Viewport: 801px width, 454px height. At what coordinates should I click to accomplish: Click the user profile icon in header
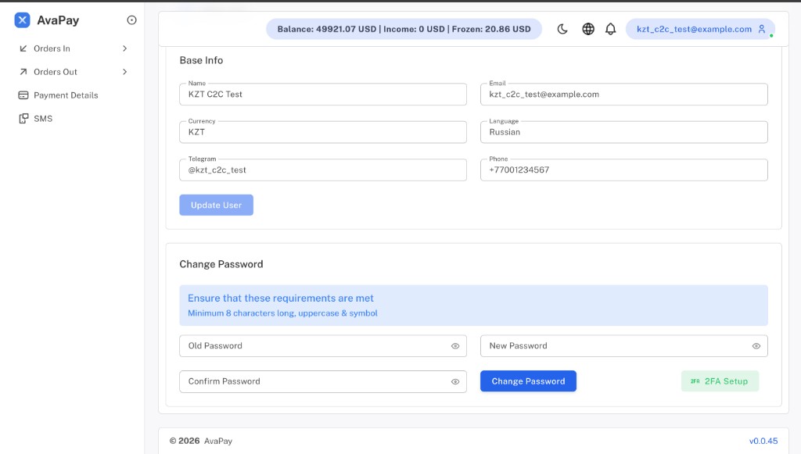tap(762, 29)
